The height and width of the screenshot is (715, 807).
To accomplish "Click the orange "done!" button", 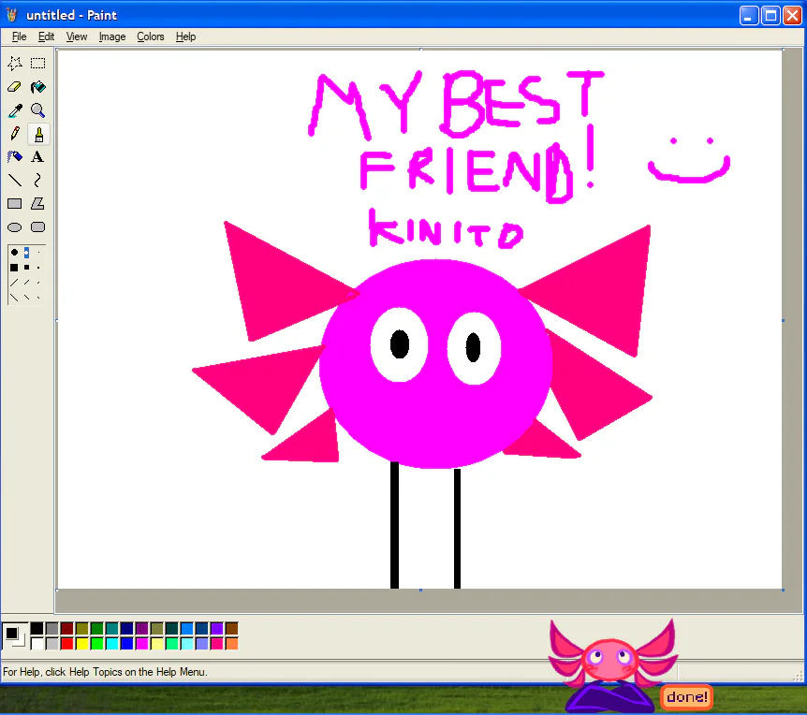I will pos(687,697).
